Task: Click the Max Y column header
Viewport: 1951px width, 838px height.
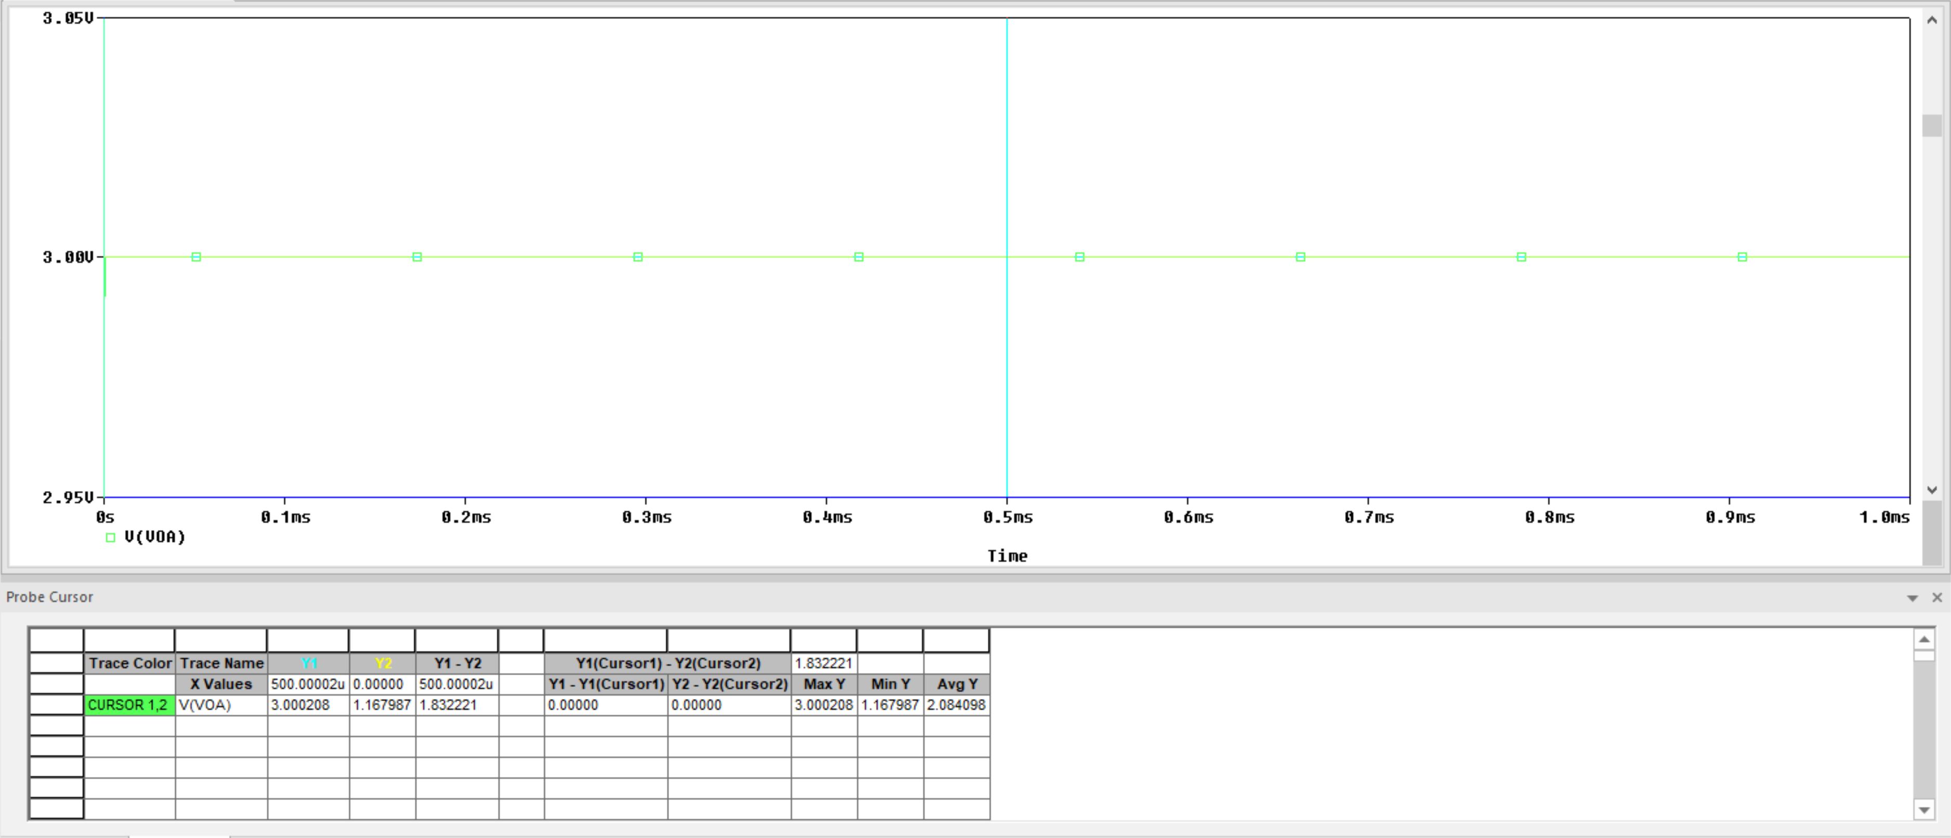Action: click(823, 684)
